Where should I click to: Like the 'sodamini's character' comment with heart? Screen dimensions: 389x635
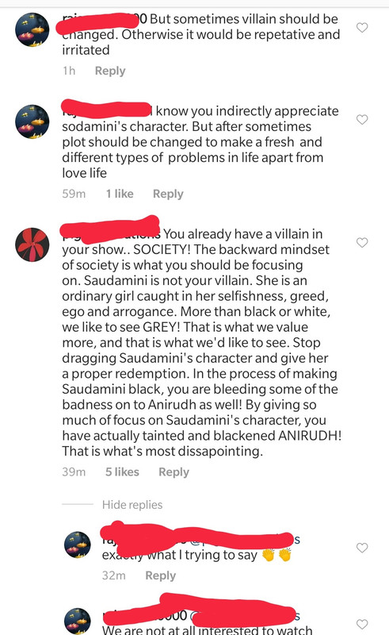[x=362, y=120]
